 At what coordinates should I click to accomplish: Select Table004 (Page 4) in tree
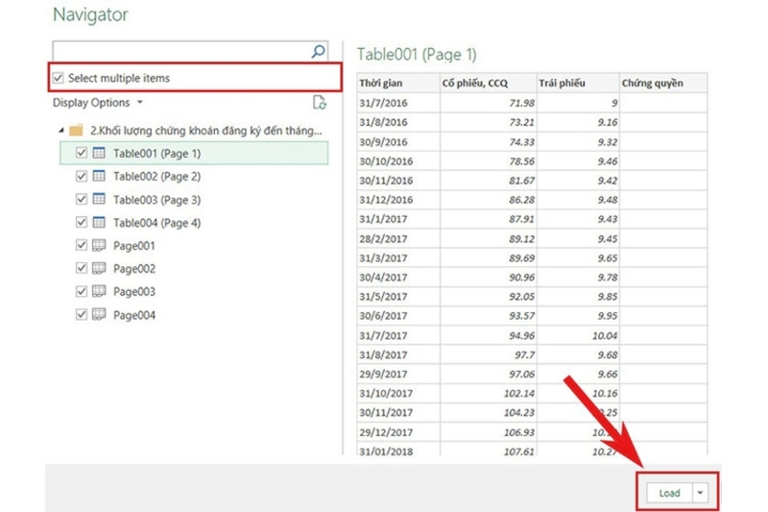click(x=156, y=223)
